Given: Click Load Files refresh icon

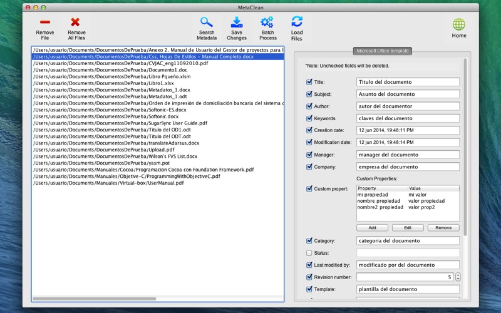Looking at the screenshot, I should tap(297, 22).
